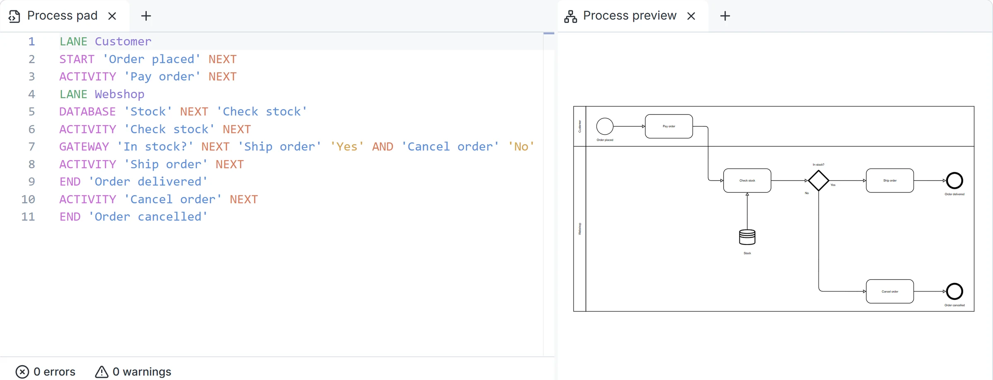Click 'Cancel order' string on line 10
993x380 pixels.
coord(173,199)
